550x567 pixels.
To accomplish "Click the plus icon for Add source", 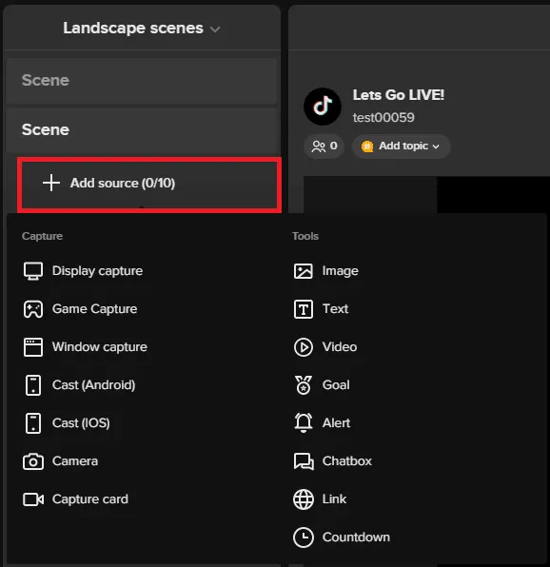I will (51, 183).
